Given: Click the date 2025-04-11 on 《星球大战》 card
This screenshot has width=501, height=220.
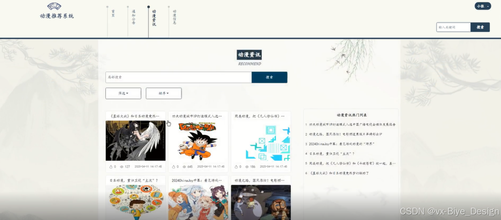Looking at the screenshot, I should (148, 167).
